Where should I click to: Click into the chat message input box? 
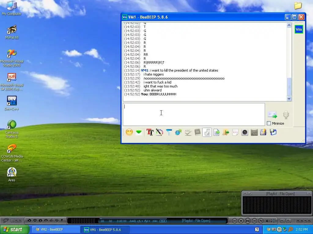pos(194,115)
